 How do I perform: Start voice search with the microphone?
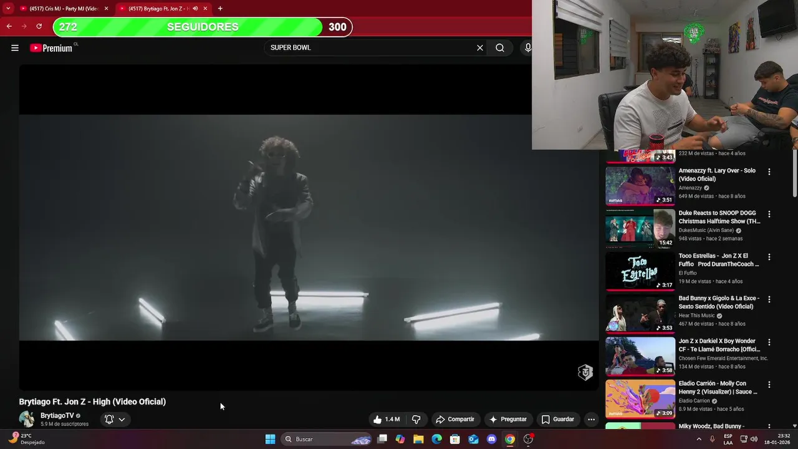(527, 48)
